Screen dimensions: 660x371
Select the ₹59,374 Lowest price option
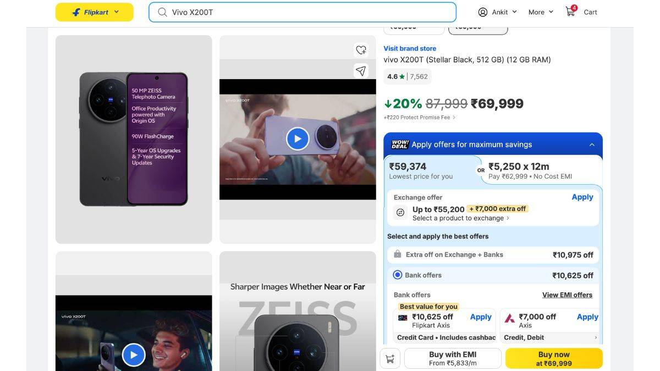(x=431, y=170)
